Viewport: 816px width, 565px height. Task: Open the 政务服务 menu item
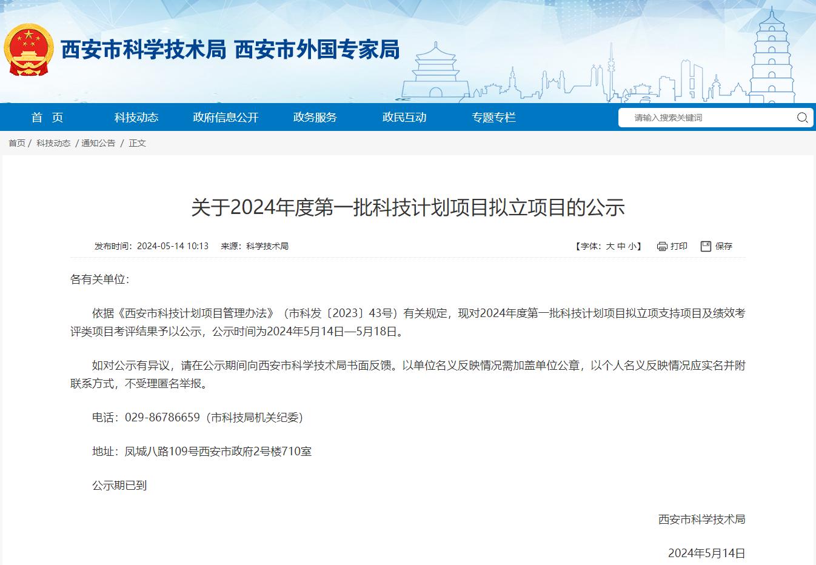315,118
